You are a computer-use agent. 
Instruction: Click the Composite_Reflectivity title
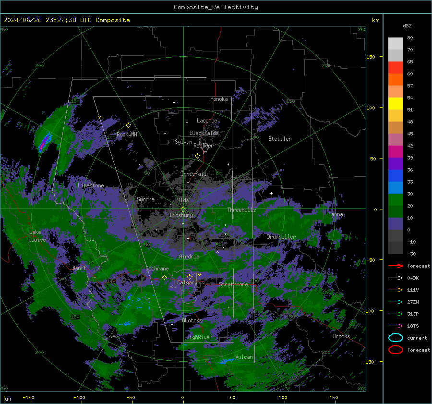[x=216, y=7]
